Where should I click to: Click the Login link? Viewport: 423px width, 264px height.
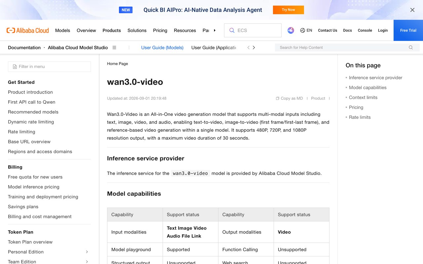point(383,30)
